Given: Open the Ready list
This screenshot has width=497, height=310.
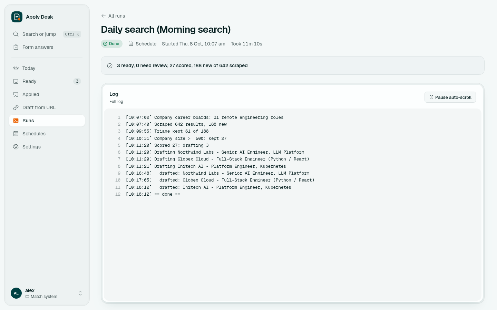Looking at the screenshot, I should [47, 81].
